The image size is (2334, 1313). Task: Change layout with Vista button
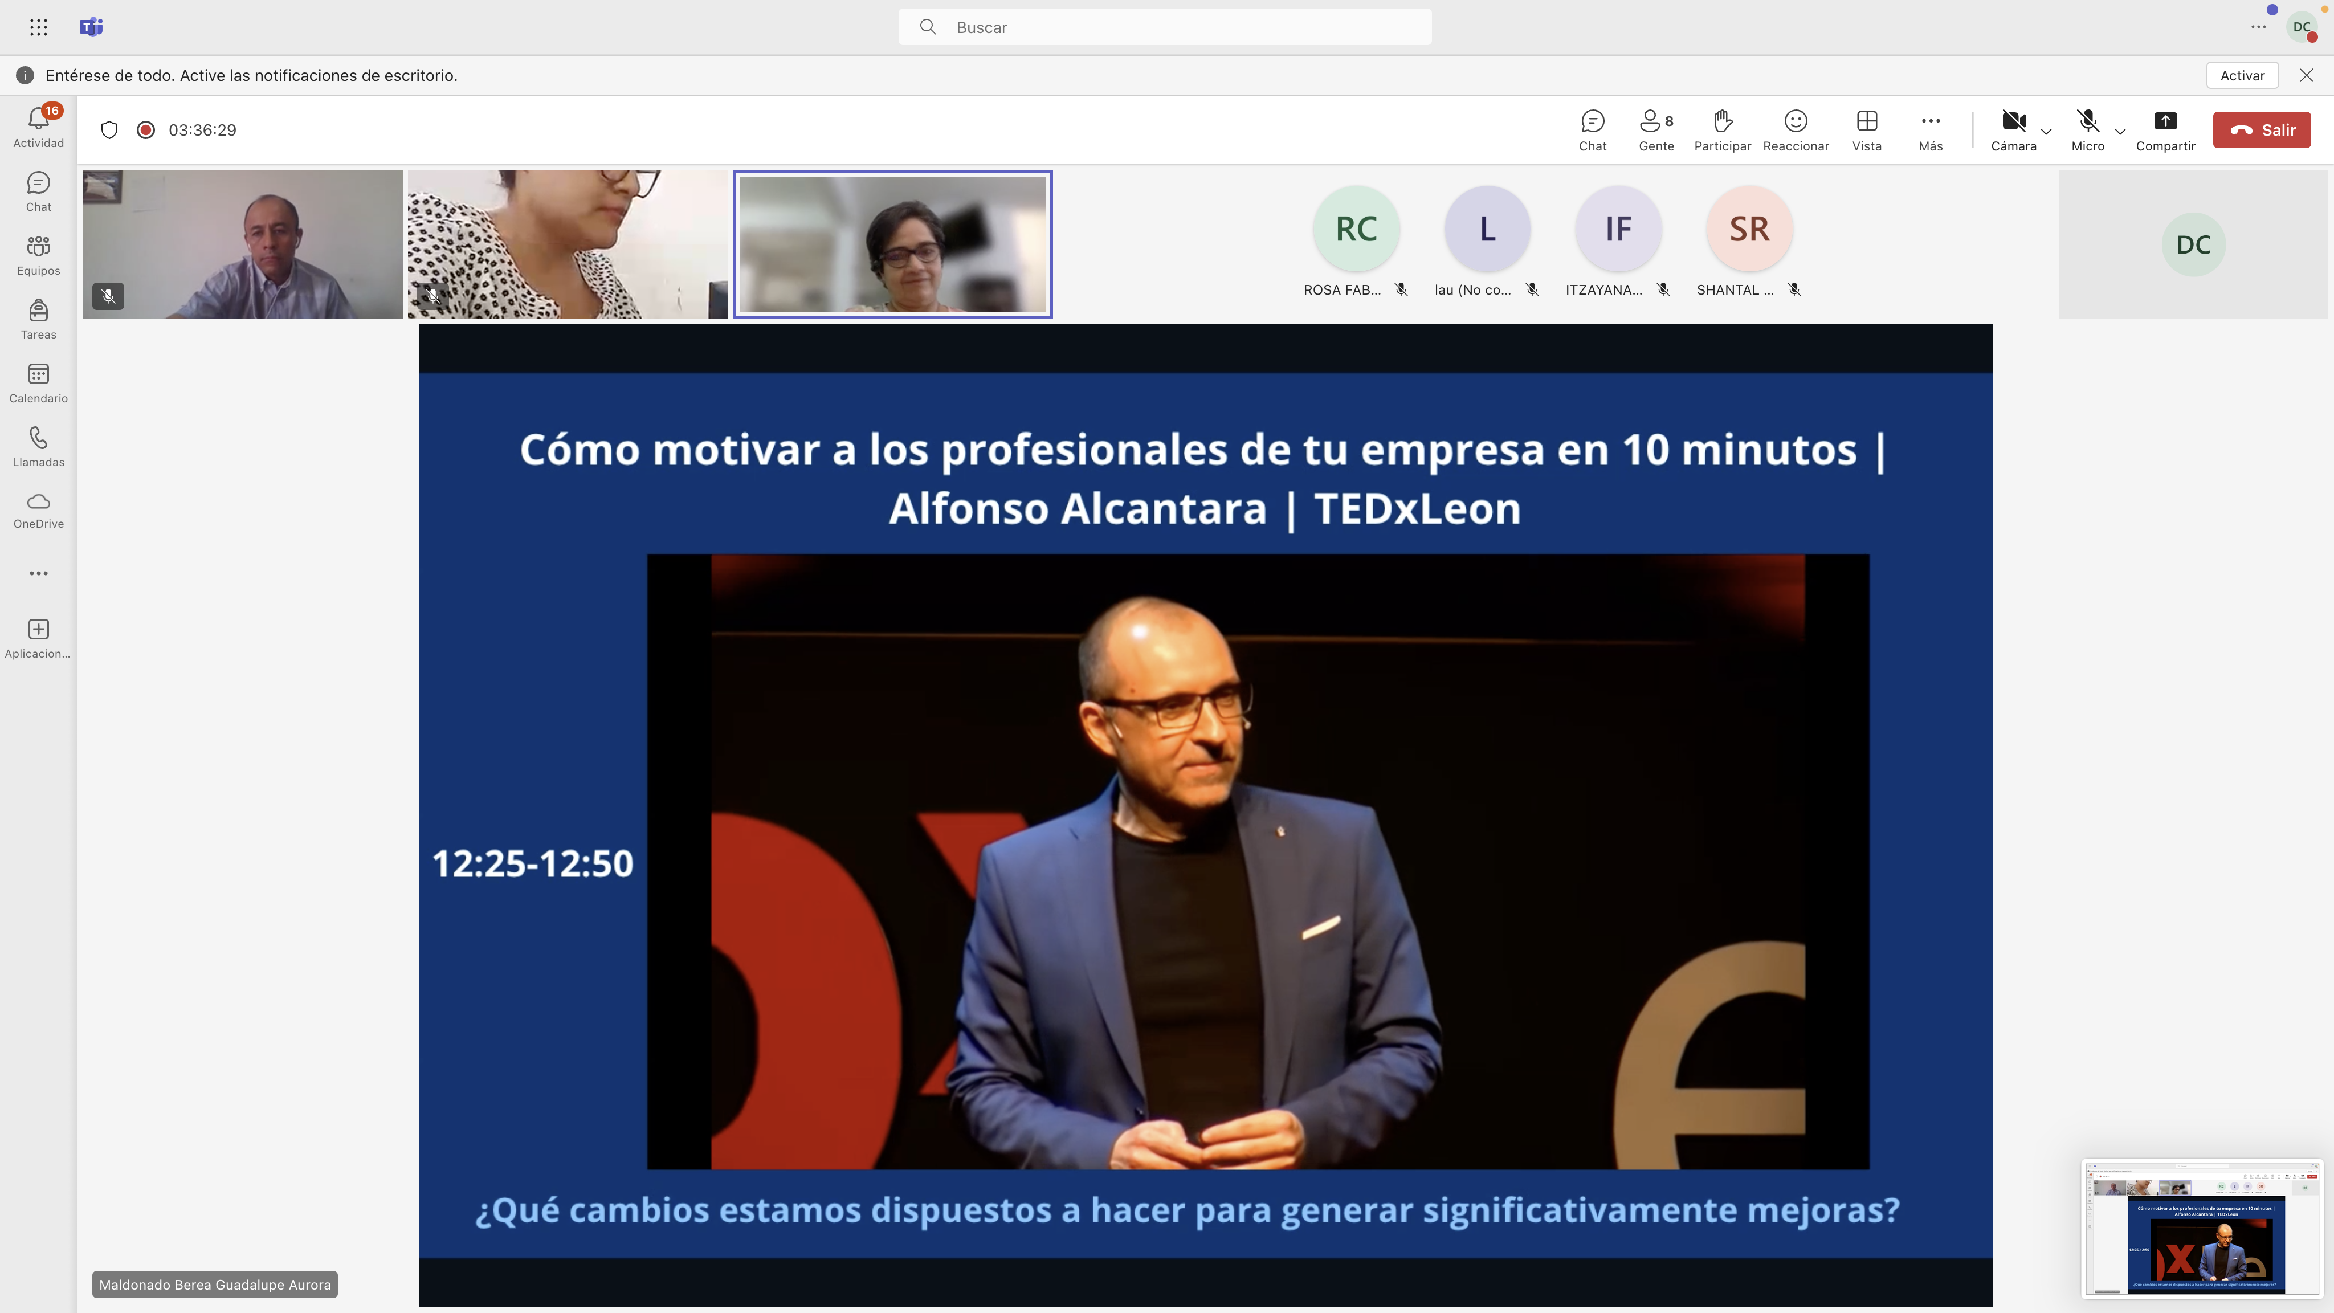(x=1867, y=131)
